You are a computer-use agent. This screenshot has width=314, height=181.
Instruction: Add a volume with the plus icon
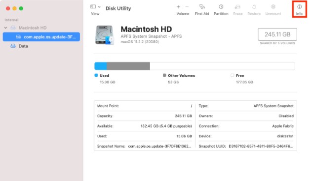point(178,7)
